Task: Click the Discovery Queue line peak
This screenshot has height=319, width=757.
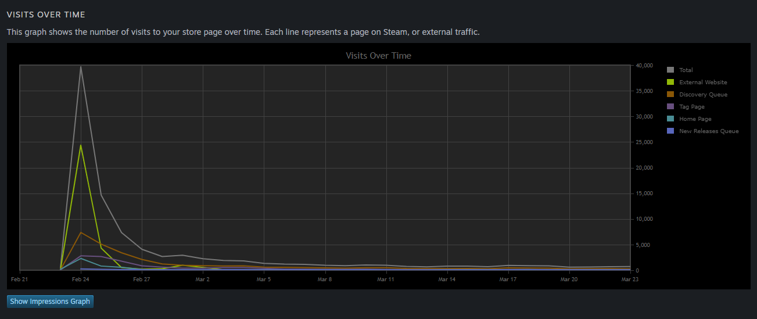Action: pyautogui.click(x=81, y=232)
